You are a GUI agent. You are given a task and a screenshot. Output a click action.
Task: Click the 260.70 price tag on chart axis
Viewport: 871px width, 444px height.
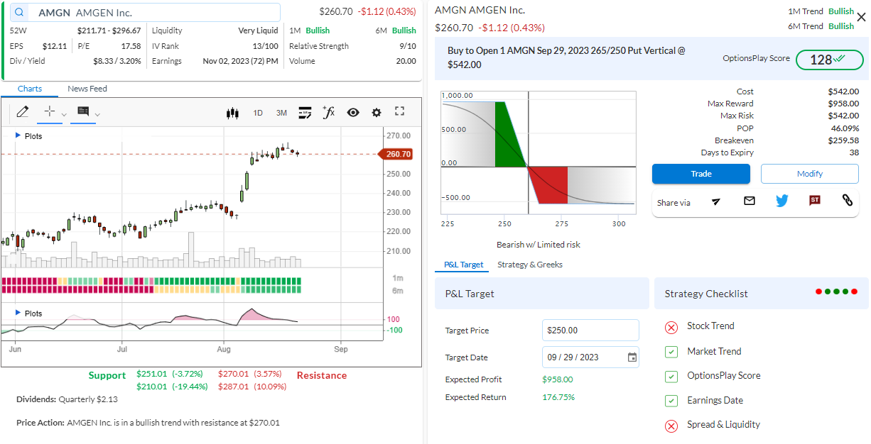click(x=395, y=154)
